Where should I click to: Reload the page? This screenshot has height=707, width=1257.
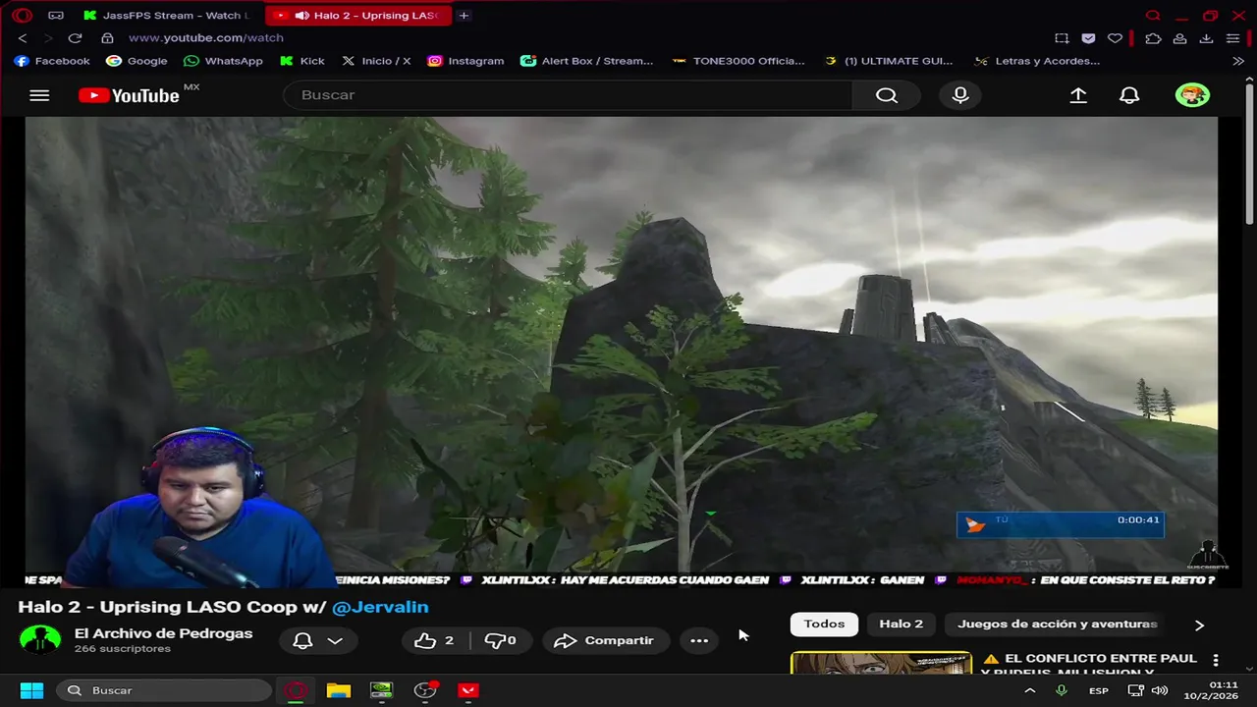click(75, 37)
